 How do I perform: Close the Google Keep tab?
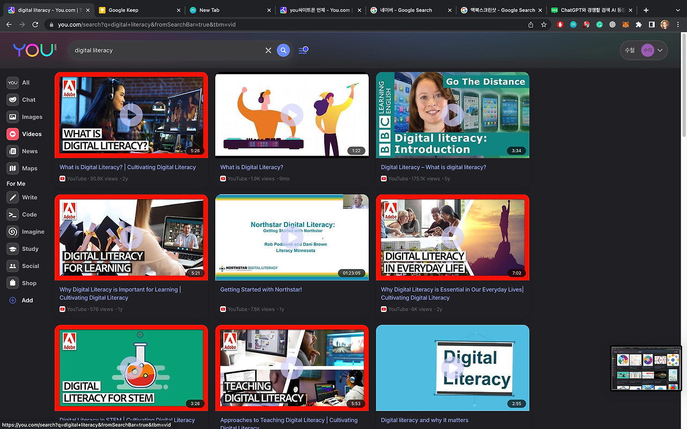tap(178, 10)
